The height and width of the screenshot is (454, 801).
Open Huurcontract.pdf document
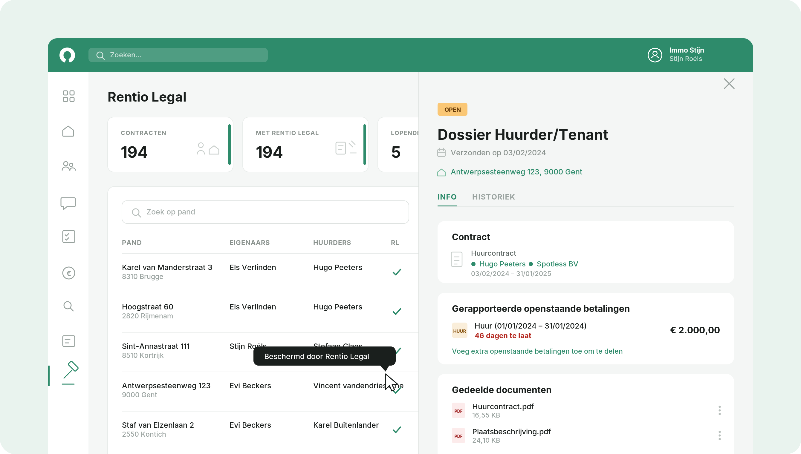502,406
